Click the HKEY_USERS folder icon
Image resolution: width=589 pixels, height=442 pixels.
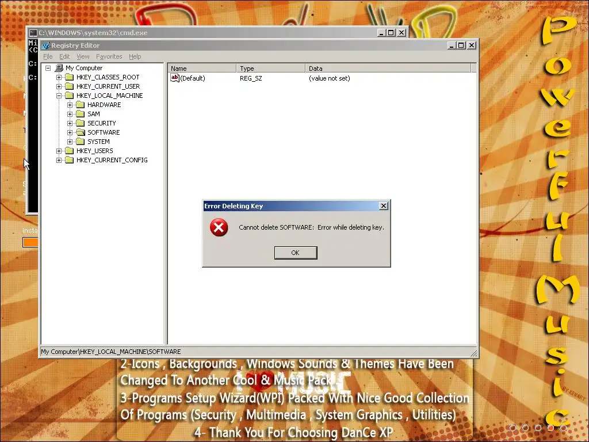click(70, 151)
